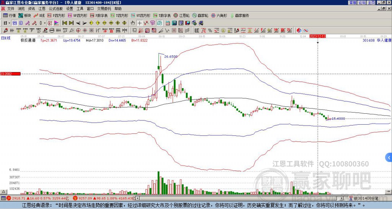Viewport: 392px width, 209px height.
Task: Click the 9257.09 index status
Action: pyautogui.click(x=104, y=198)
